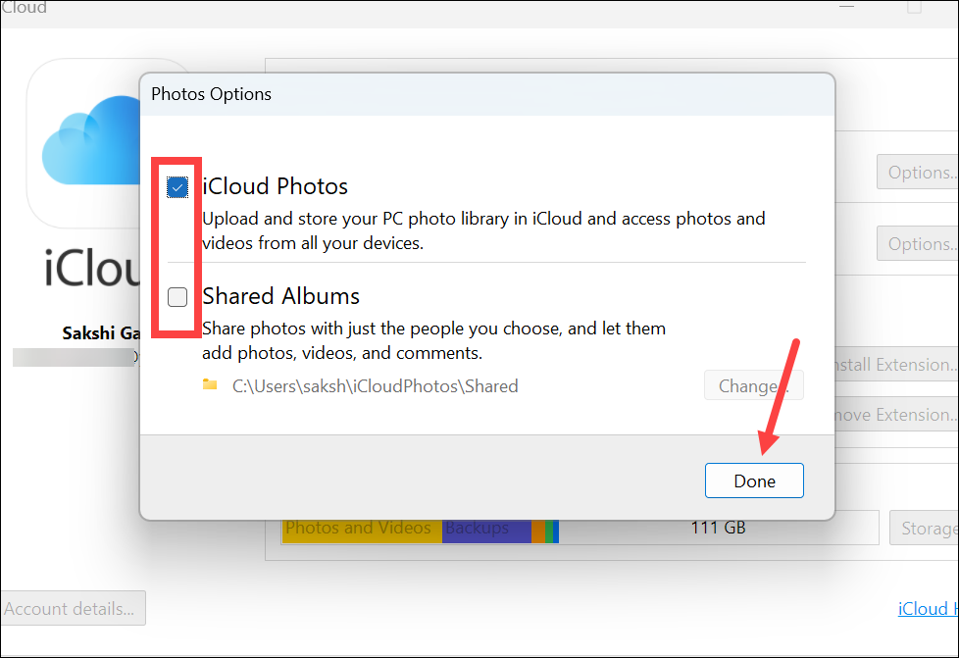Click the iCloud Photos heading label
Screen dimensions: 959x658
click(x=276, y=186)
